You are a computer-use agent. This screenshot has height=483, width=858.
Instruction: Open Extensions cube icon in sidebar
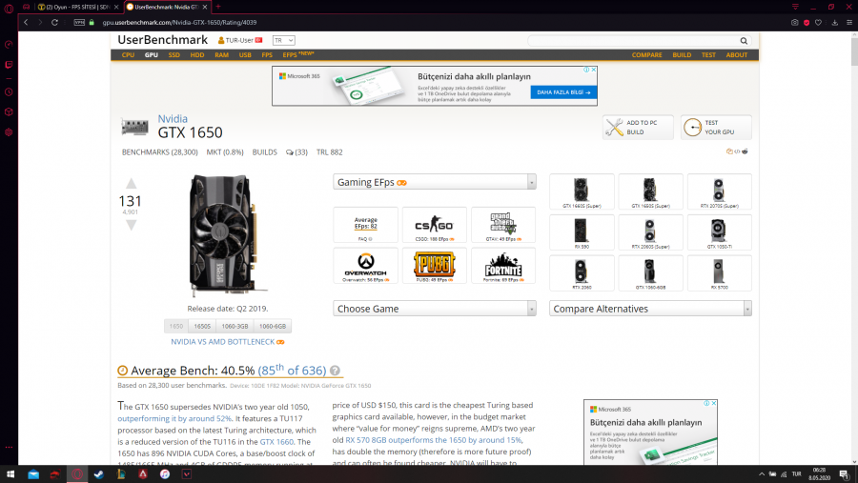coord(9,112)
